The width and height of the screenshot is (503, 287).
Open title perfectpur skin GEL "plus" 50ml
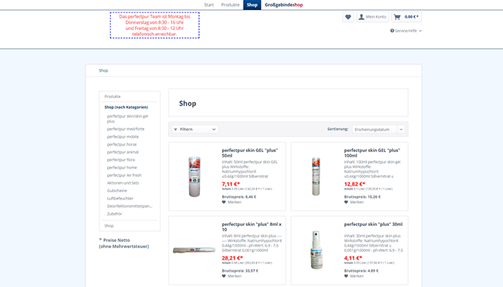[249, 153]
